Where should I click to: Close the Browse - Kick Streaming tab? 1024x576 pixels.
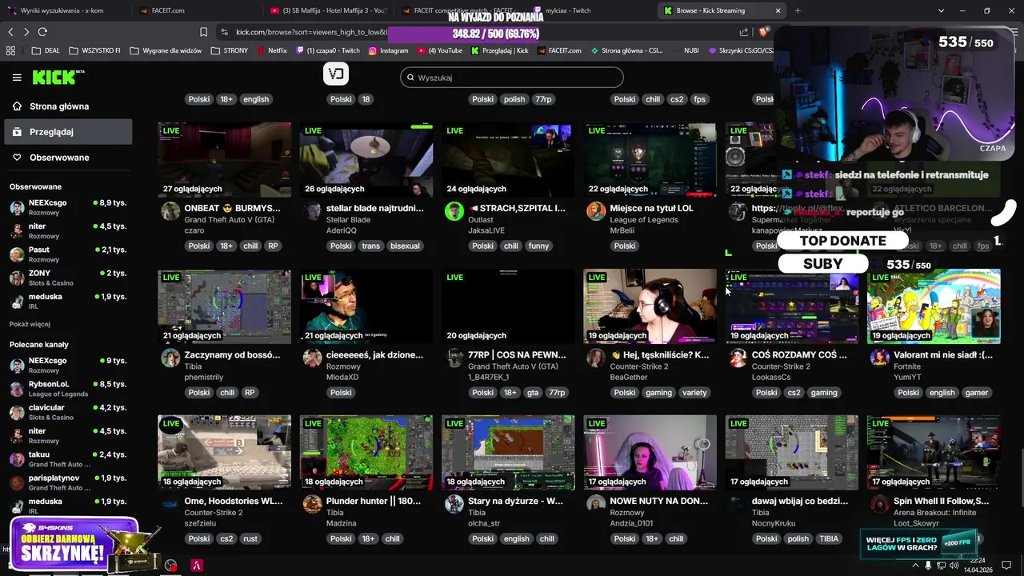coord(778,10)
